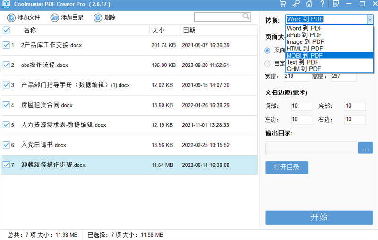Click the date 2021-11-01 13:28:33
Image resolution: width=378 pixels, height=240 pixels.
click(206, 125)
